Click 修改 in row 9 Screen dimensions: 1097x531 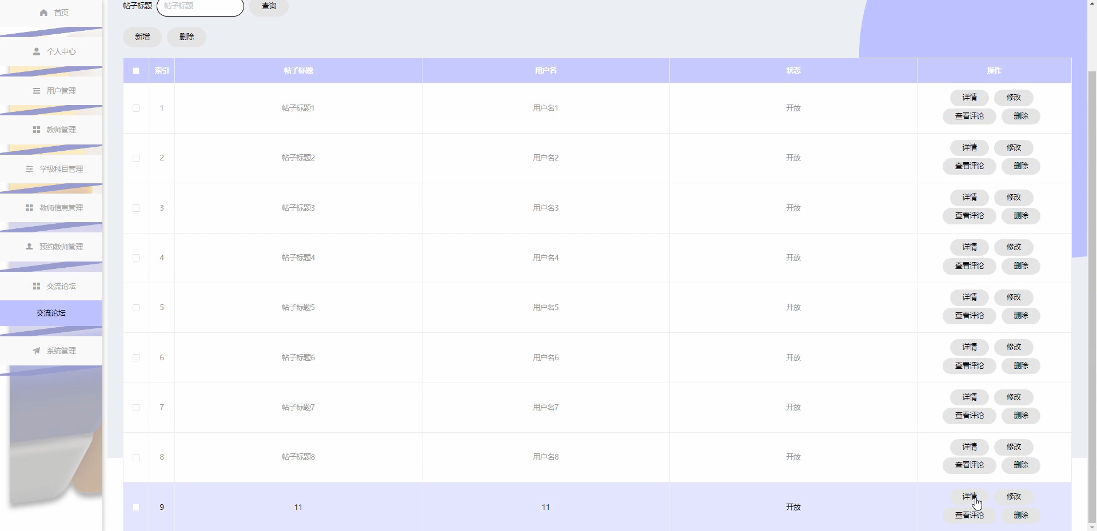tap(1014, 497)
